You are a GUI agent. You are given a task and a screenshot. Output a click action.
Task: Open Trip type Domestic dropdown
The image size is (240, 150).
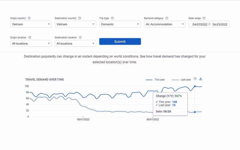point(120,24)
